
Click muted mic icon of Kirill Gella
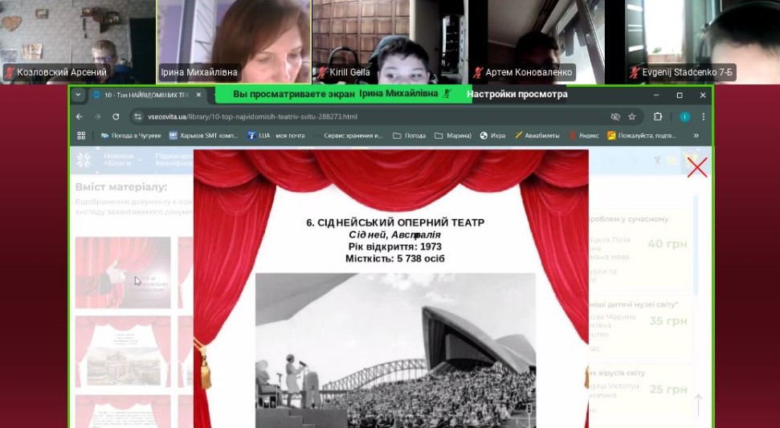pos(322,72)
